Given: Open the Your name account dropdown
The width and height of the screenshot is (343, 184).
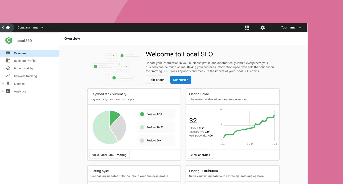Looking at the screenshot, I should tap(291, 28).
